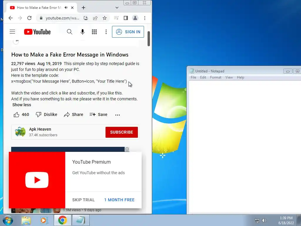The height and width of the screenshot is (226, 301).
Task: Click the address bar URL youtube.com
Action: tap(62, 18)
